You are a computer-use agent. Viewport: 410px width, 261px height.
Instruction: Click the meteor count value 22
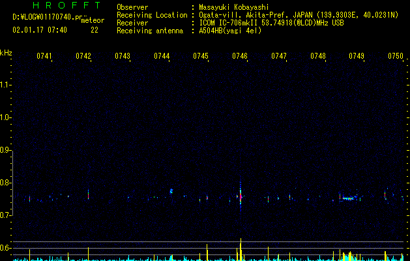(95, 30)
